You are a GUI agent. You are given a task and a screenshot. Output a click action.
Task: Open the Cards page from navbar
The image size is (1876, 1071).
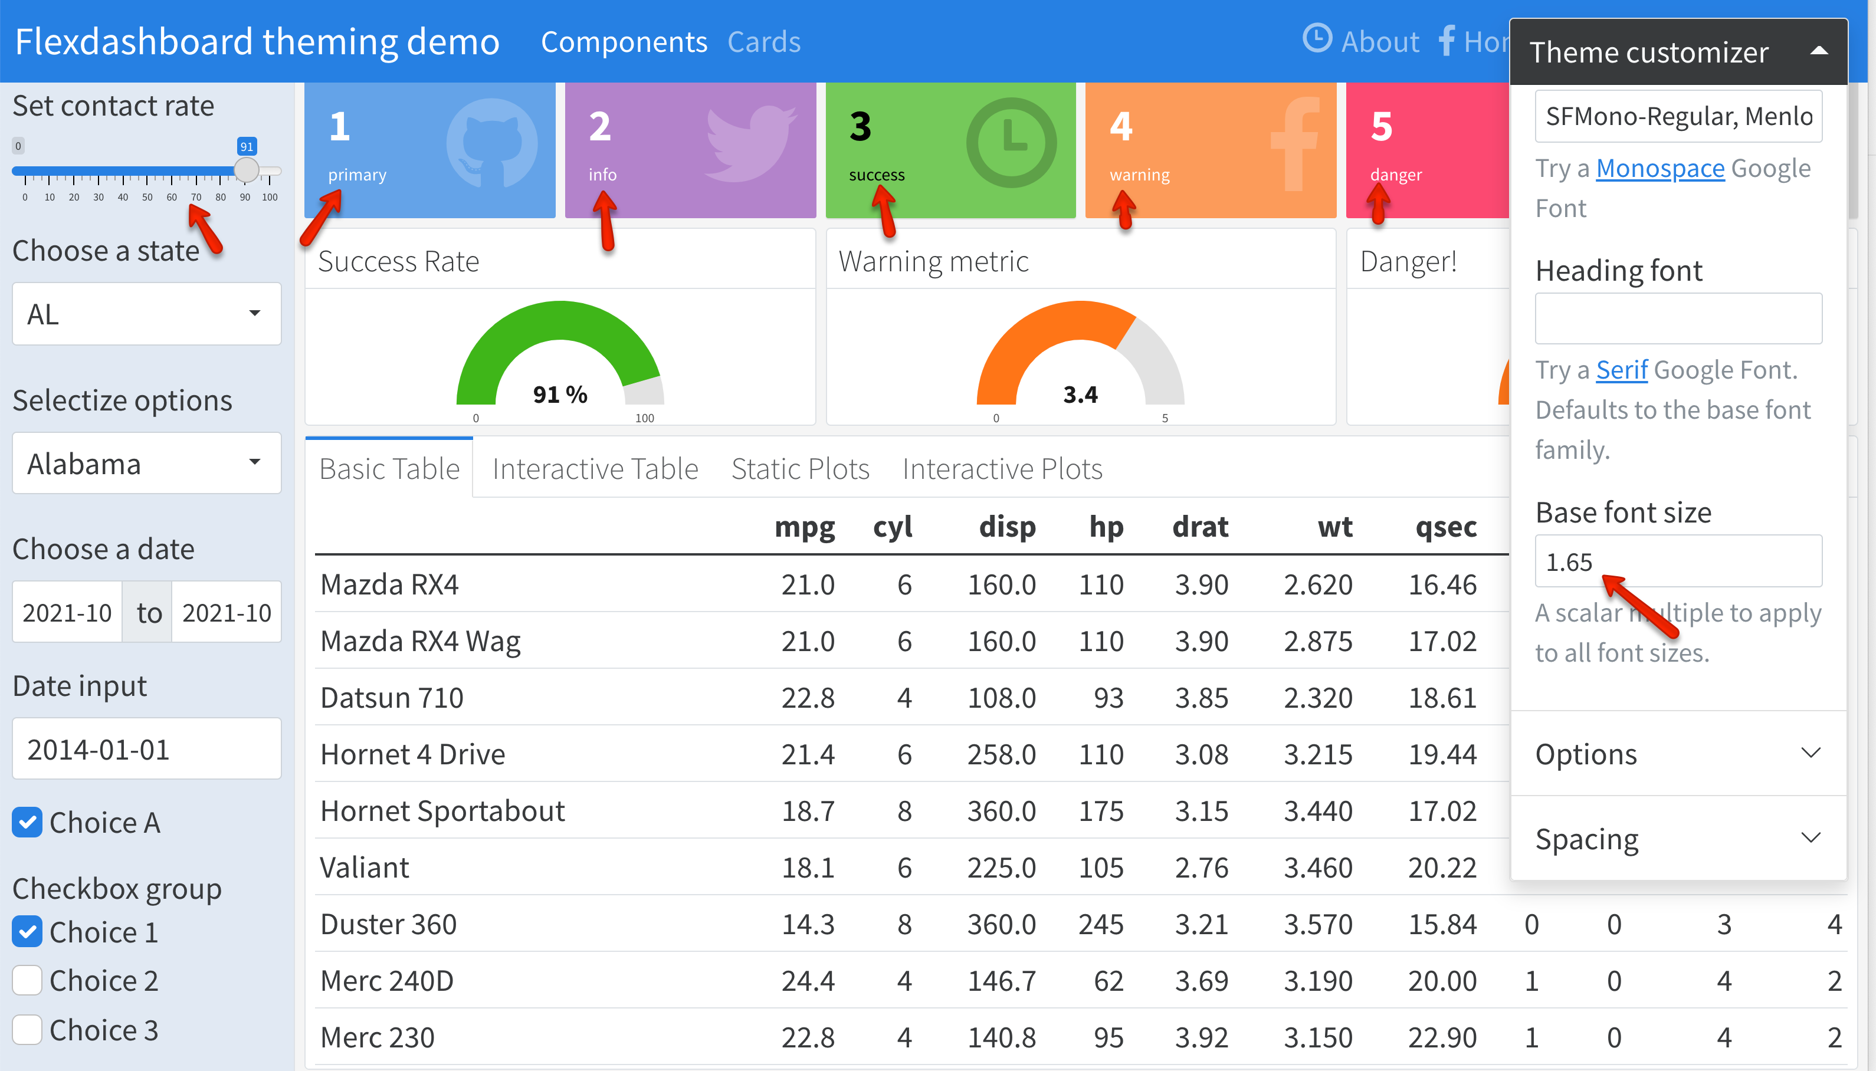[763, 41]
